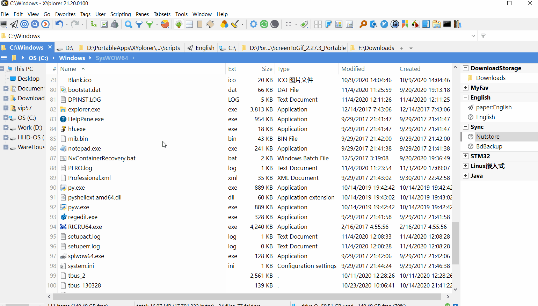538x306 pixels.
Task: Toggle the dual pane layout icon
Action: (x=189, y=24)
